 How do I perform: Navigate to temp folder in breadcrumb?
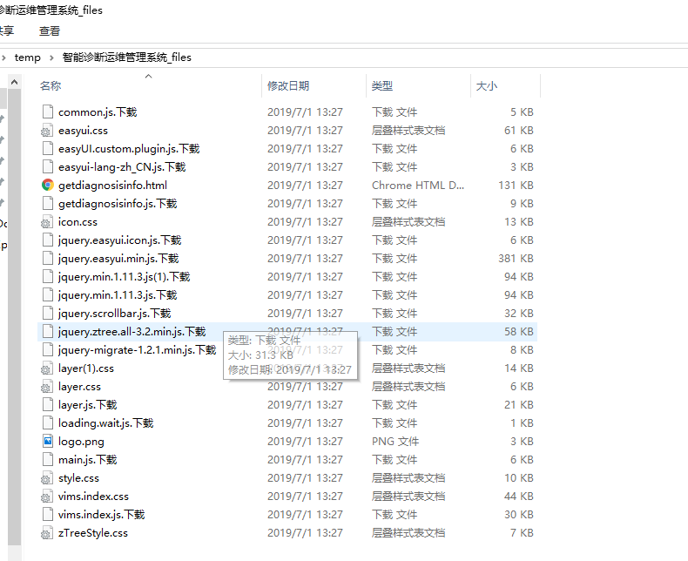click(28, 57)
